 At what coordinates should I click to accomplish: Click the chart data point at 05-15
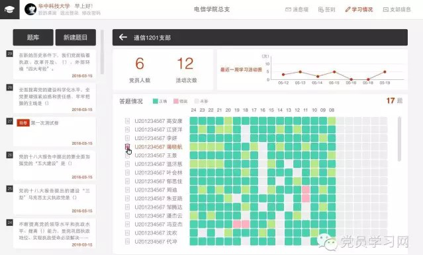(x=334, y=72)
